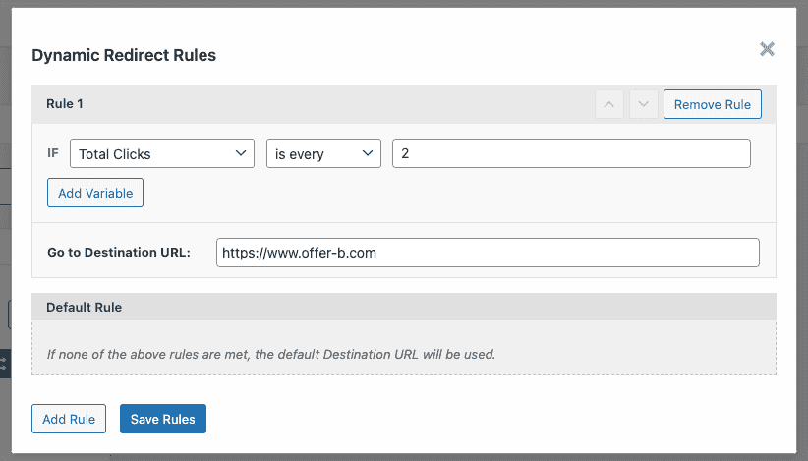This screenshot has height=461, width=808.
Task: Click the Default Rule header
Action: pyautogui.click(x=84, y=307)
